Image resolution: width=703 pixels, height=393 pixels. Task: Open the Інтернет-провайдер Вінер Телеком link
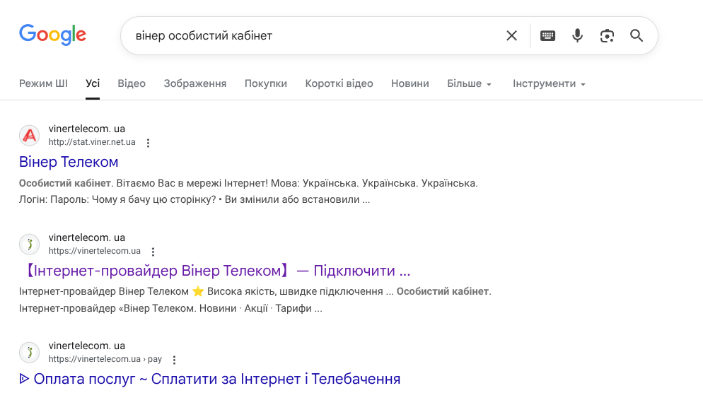tap(215, 271)
